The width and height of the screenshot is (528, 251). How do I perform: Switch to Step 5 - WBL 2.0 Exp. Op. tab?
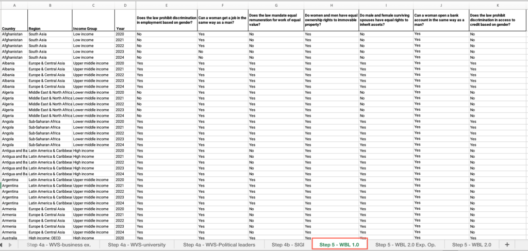click(x=406, y=245)
